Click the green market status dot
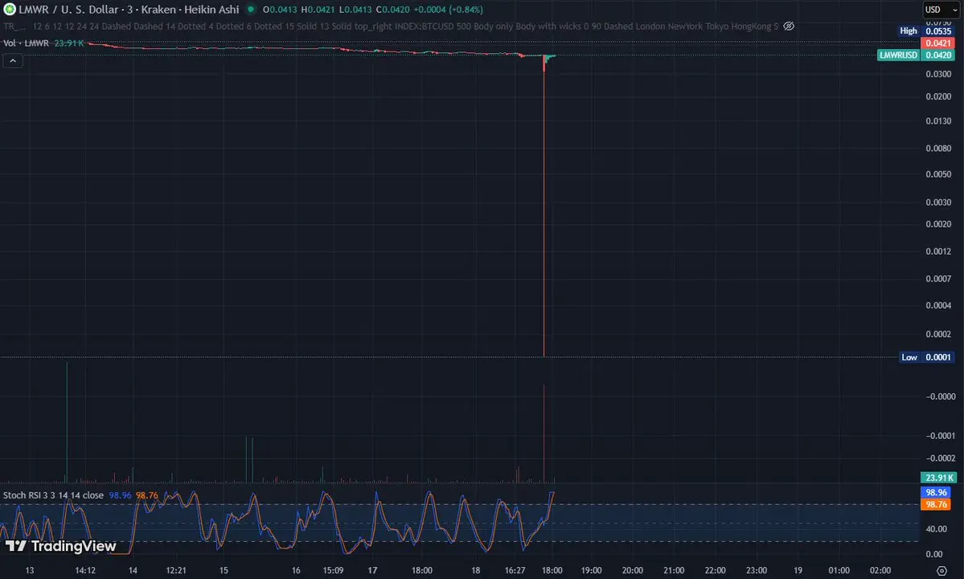The height and width of the screenshot is (579, 964). (x=251, y=9)
